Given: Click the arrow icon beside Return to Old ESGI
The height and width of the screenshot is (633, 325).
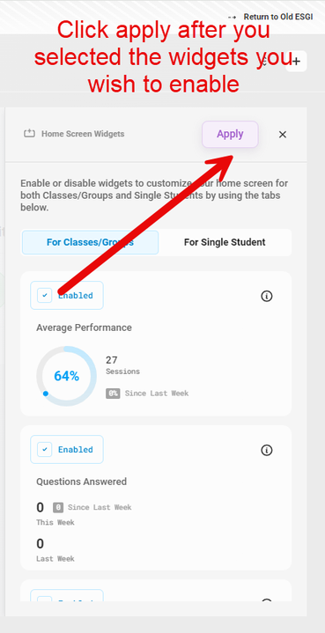Looking at the screenshot, I should click(233, 18).
